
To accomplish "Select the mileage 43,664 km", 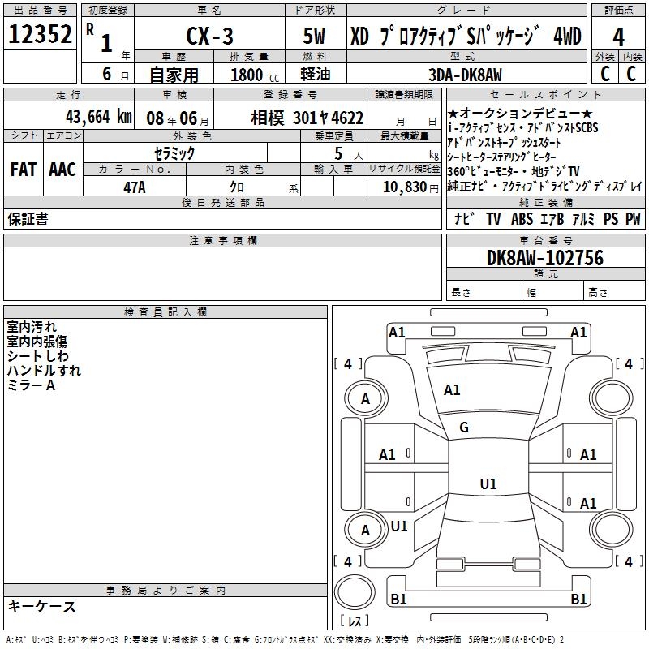I will pos(99,117).
